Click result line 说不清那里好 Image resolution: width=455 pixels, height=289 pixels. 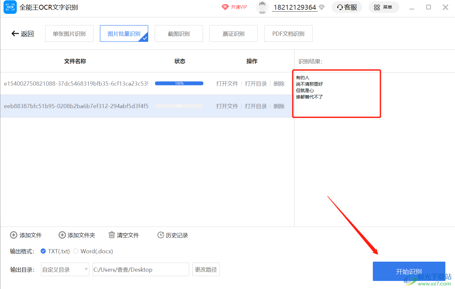click(x=309, y=84)
